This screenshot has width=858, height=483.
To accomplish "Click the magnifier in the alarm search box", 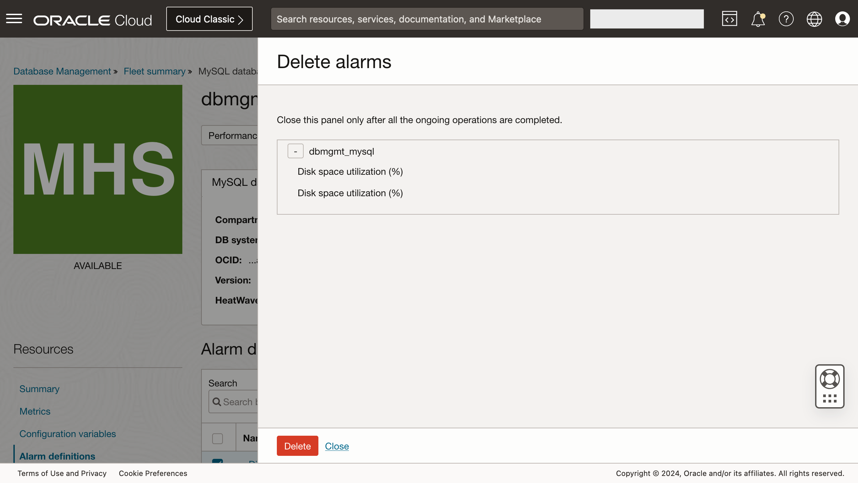I will (x=217, y=401).
